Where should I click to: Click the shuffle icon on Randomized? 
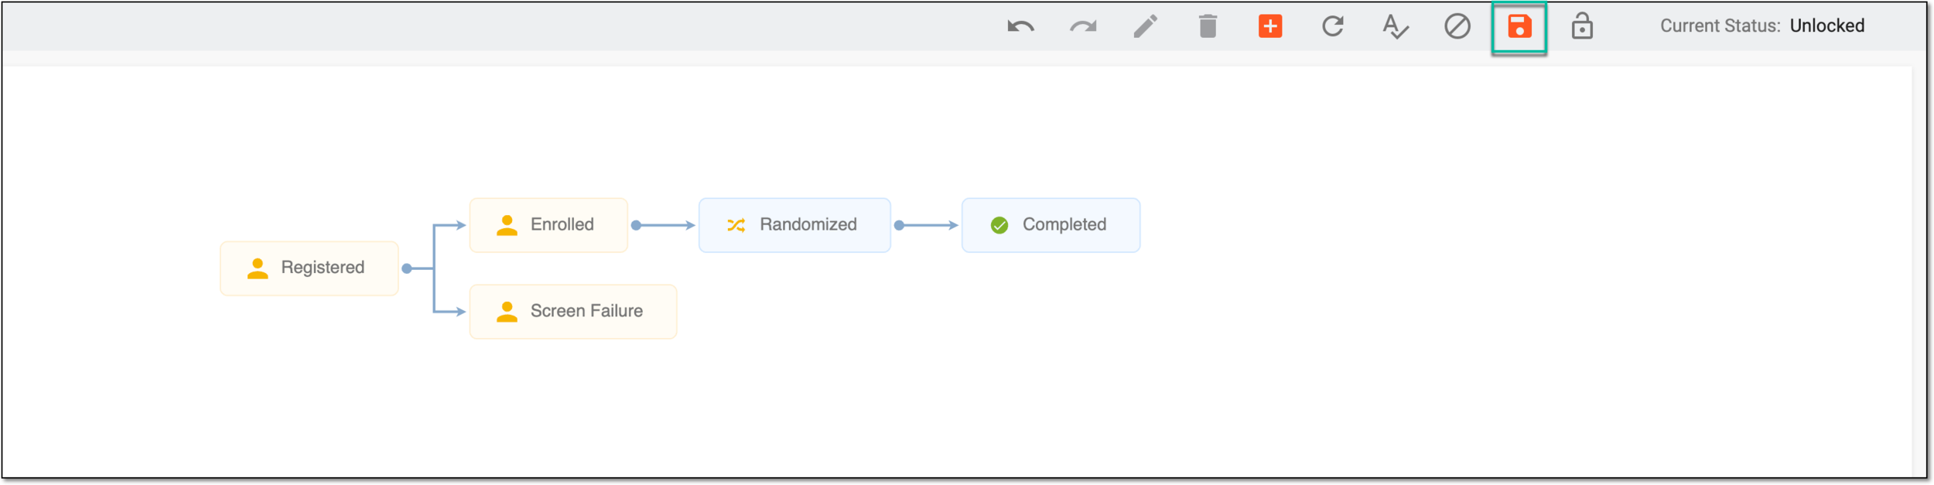point(736,225)
